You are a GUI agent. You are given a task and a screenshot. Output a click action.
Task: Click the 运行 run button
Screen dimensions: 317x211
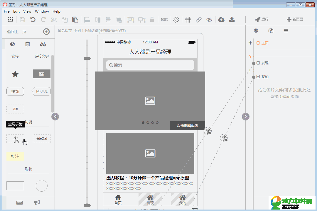262,19
